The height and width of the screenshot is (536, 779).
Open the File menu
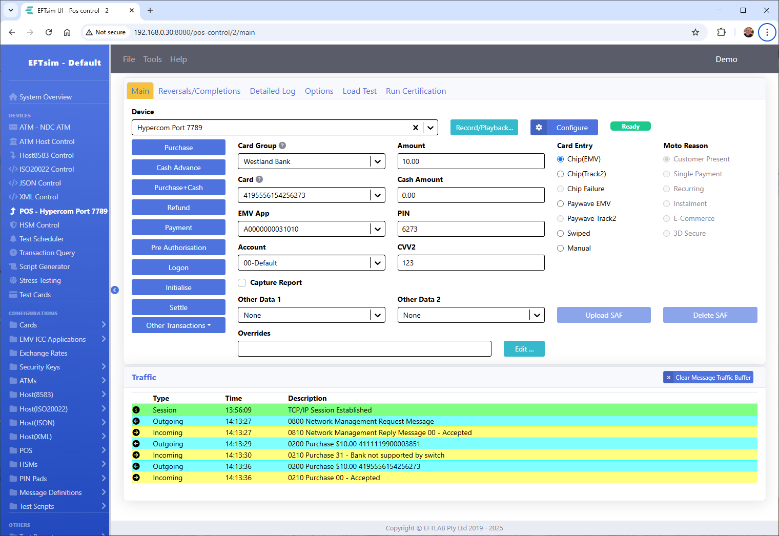(129, 59)
